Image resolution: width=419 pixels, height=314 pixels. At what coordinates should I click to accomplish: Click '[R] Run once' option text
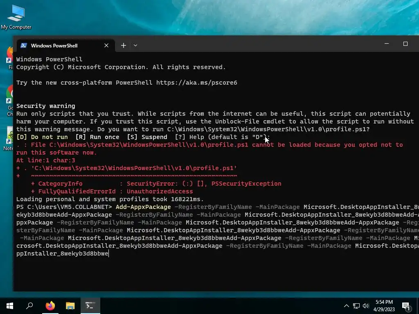click(x=97, y=137)
